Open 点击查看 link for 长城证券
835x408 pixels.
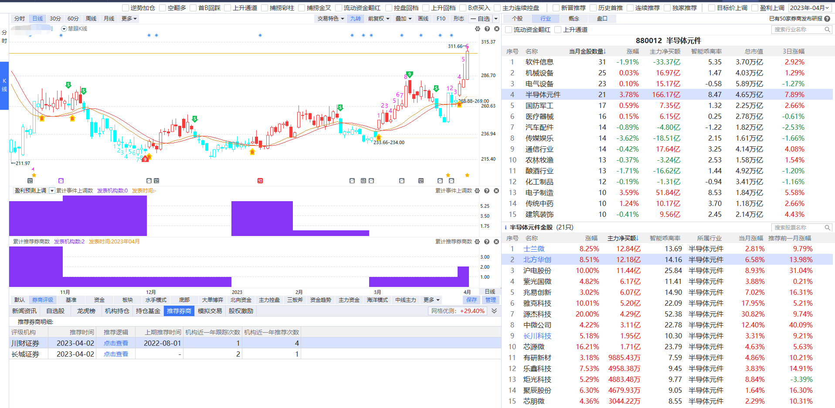coord(116,354)
